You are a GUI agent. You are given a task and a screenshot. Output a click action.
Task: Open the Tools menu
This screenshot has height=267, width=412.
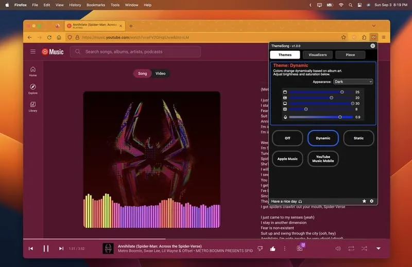pyautogui.click(x=115, y=5)
